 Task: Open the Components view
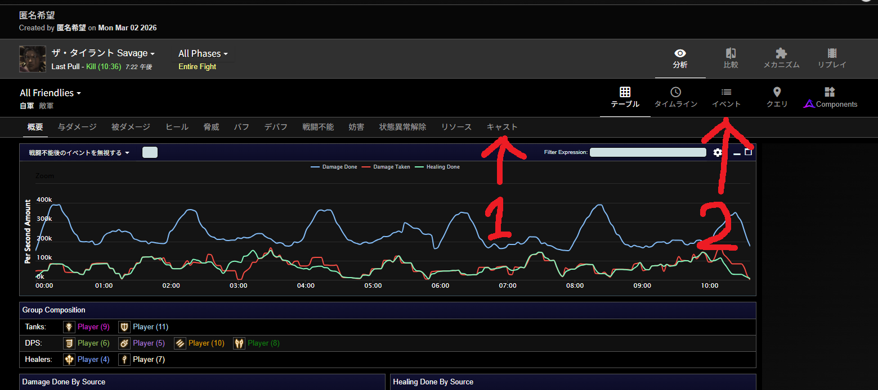(x=830, y=97)
